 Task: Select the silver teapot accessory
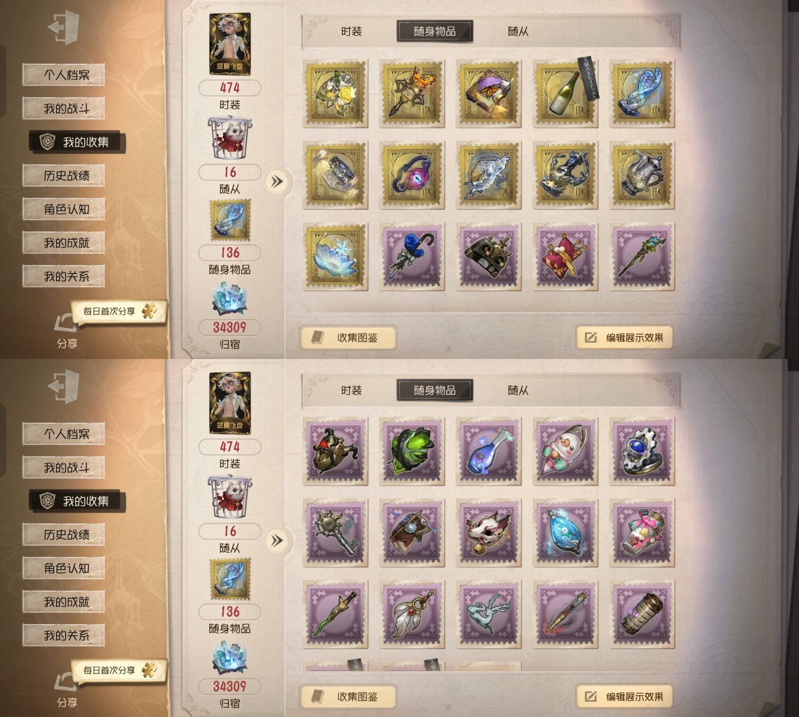pos(642,175)
